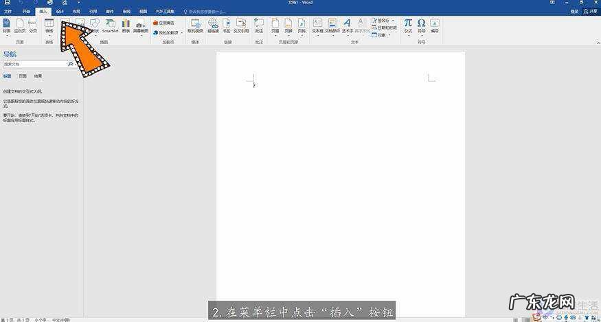Click the Save icon in quick access toolbar
601x322 pixels.
7,3
